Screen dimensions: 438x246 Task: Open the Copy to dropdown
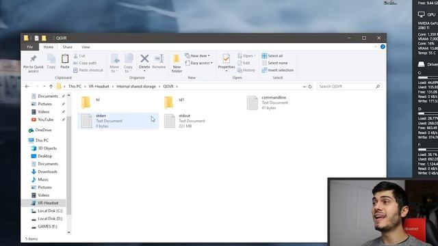click(x=128, y=64)
